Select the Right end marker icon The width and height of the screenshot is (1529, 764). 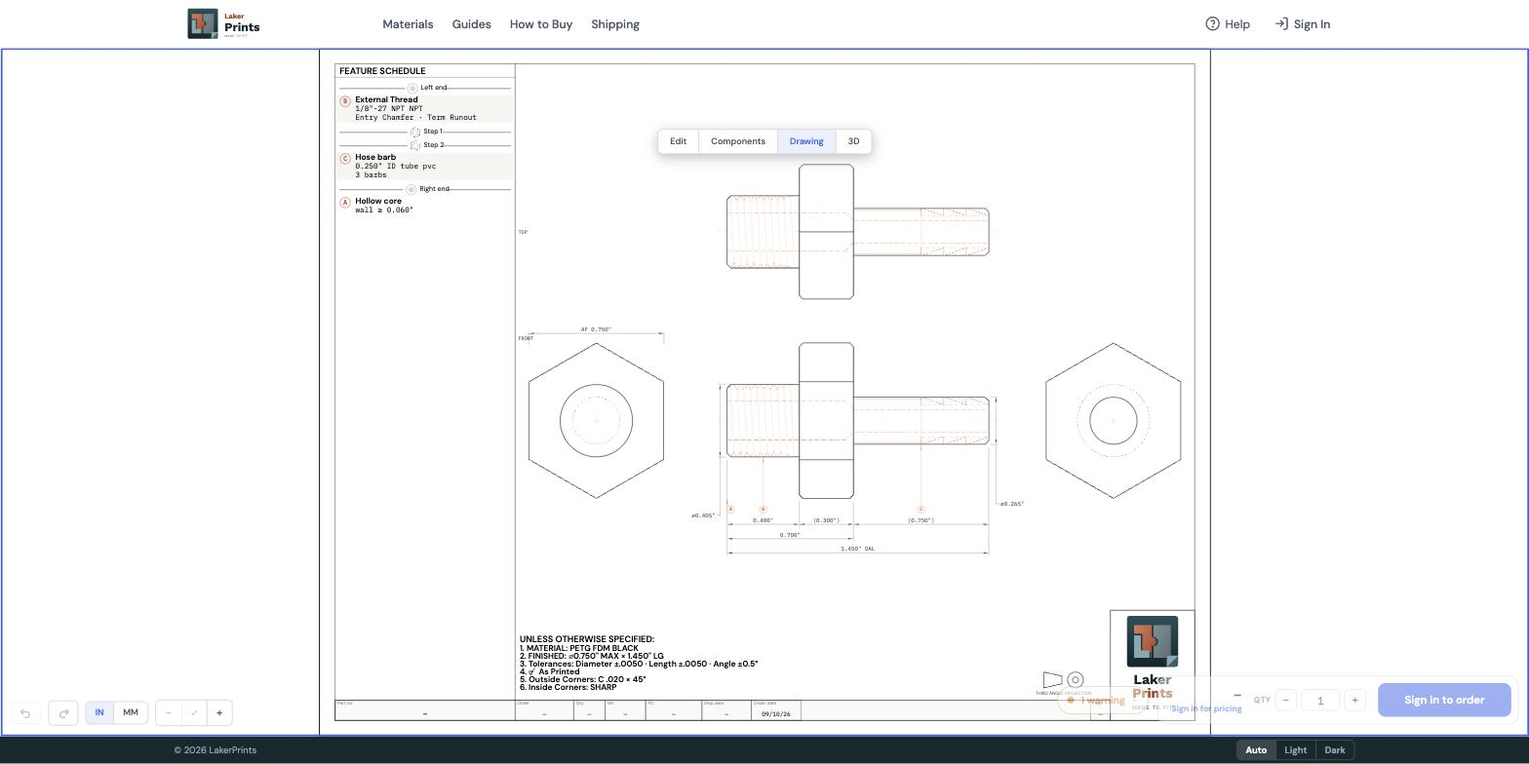(x=412, y=189)
